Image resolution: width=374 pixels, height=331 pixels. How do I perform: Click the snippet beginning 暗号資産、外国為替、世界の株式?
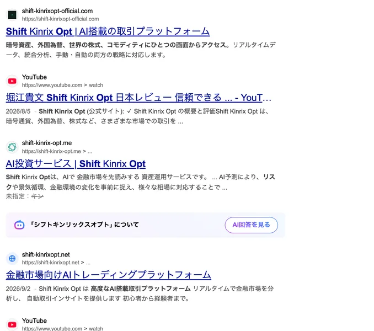(141, 50)
